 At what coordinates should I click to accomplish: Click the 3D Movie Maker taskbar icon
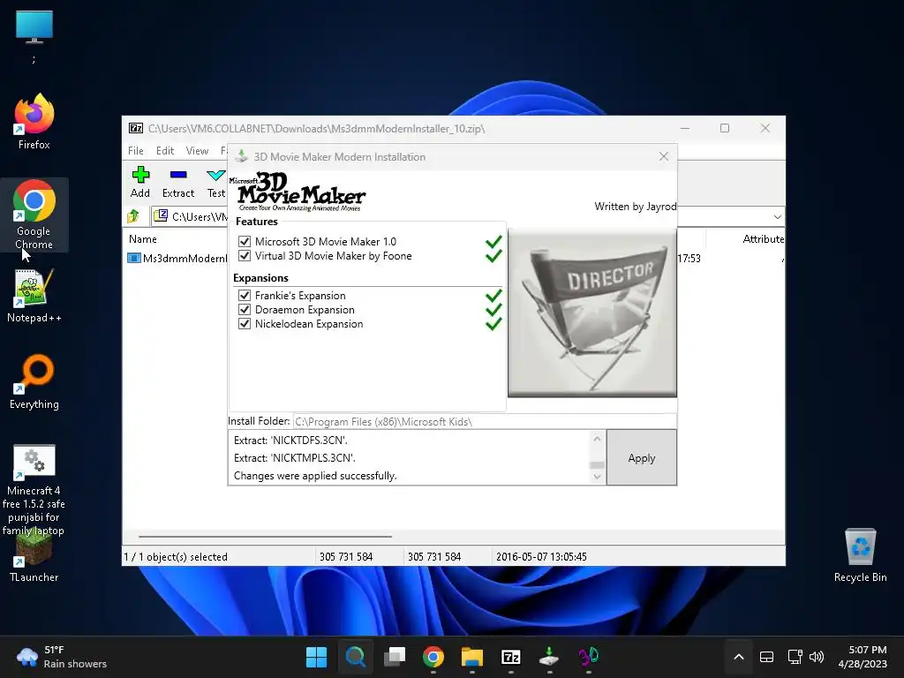click(x=589, y=657)
